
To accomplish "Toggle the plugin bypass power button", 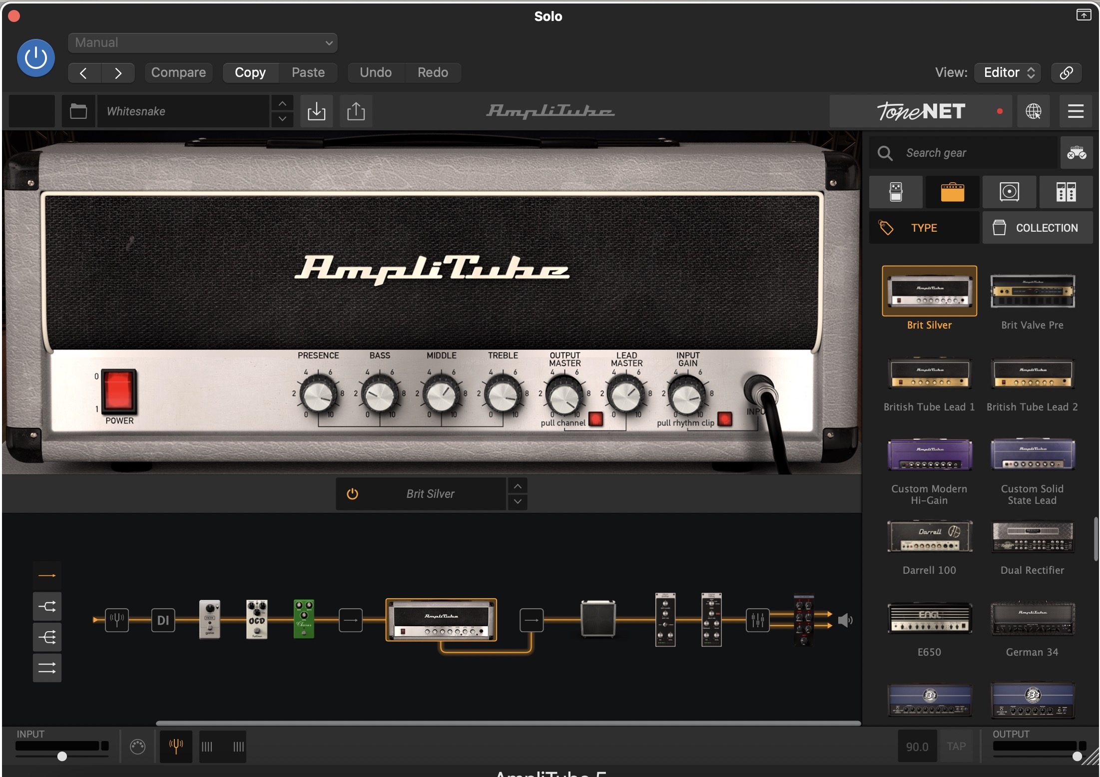I will click(35, 58).
